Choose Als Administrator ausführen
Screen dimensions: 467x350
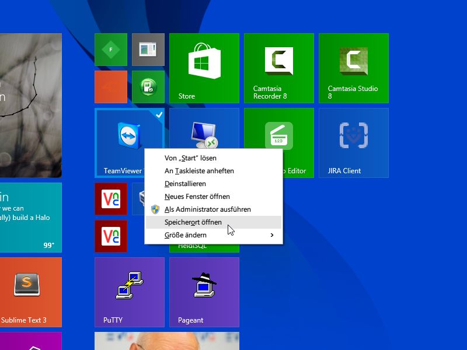point(214,209)
